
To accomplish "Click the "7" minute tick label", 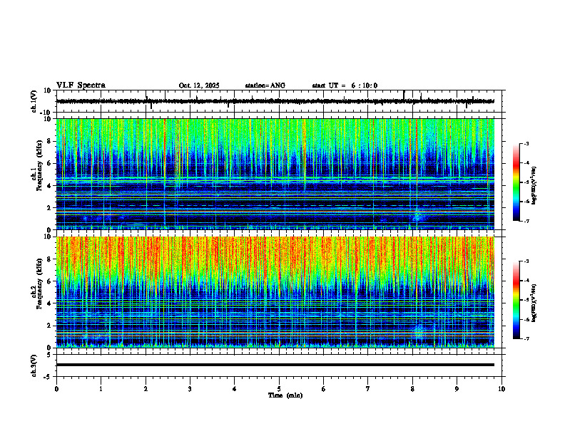I will (x=368, y=389).
